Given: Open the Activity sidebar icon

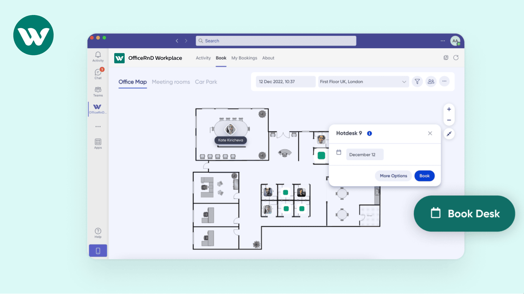Looking at the screenshot, I should click(x=98, y=57).
